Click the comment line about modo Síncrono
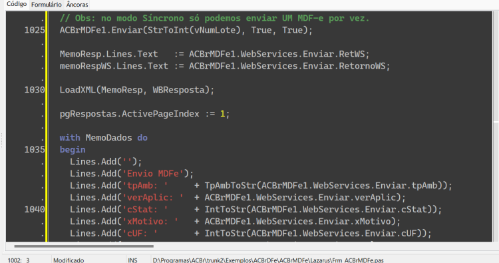Image resolution: width=499 pixels, height=263 pixels. [x=214, y=18]
